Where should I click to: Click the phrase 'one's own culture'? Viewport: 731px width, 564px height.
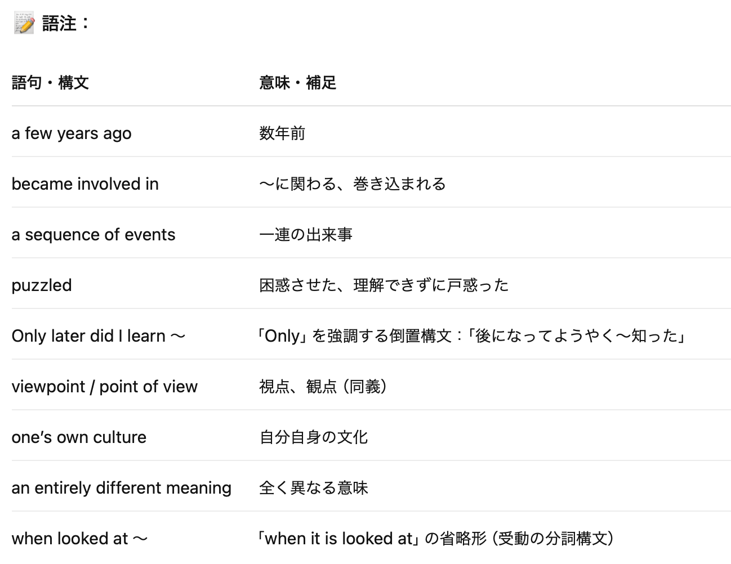click(79, 437)
